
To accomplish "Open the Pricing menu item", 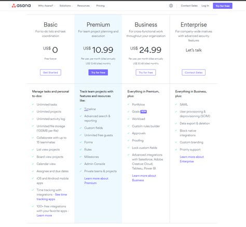I will click(100, 6).
